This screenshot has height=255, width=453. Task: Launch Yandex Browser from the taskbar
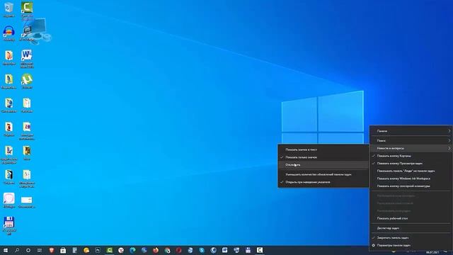point(121,250)
